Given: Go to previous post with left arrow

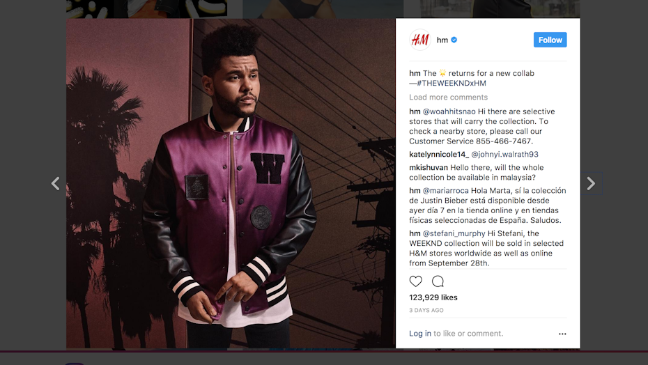Looking at the screenshot, I should click(x=55, y=183).
